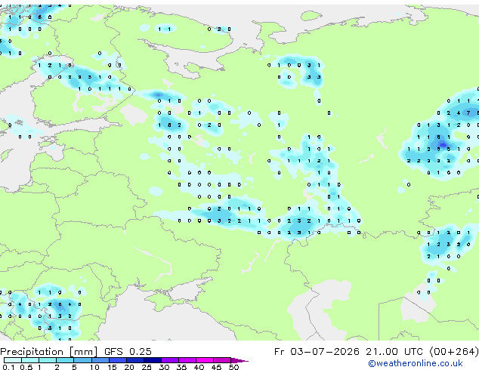The image size is (479, 370).
Task: Click the legend value "15"
Action: (112, 367)
